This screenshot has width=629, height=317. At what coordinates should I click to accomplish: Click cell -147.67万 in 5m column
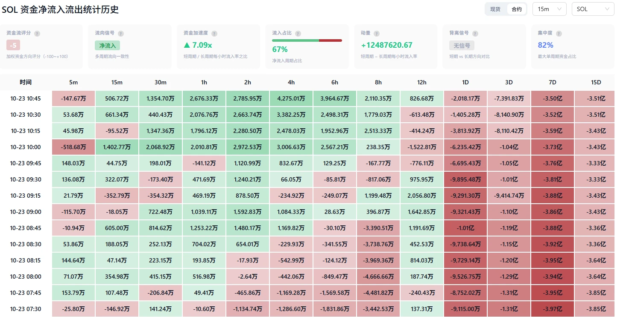[73, 98]
